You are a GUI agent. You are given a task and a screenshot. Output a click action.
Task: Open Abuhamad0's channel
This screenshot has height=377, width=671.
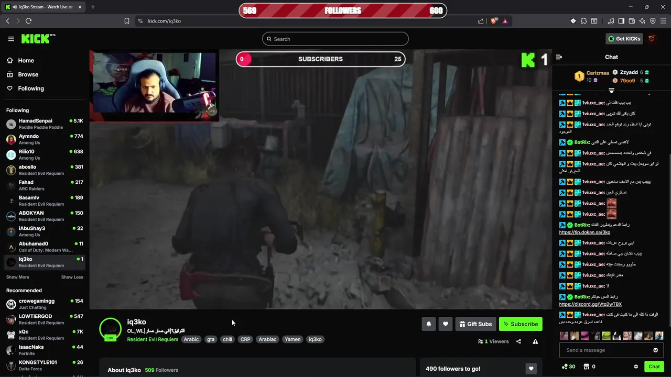(45, 247)
